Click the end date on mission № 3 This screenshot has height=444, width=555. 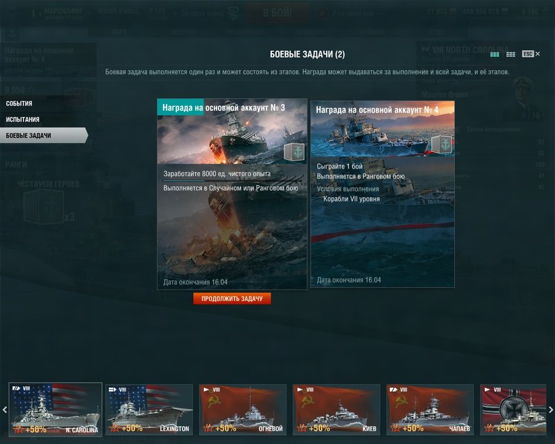point(196,282)
